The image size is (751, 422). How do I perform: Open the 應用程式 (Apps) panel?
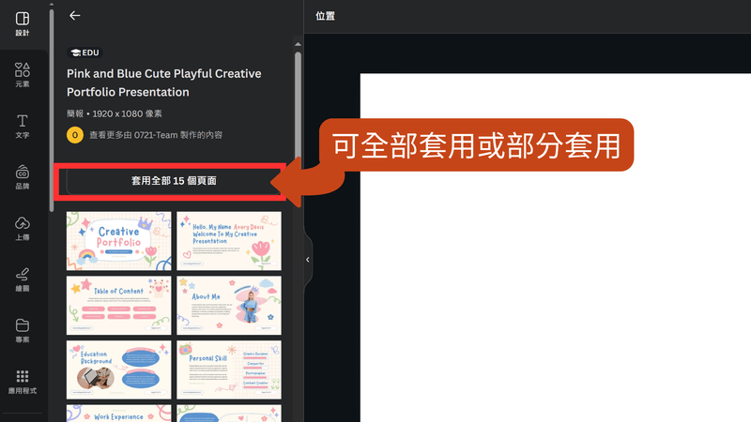coord(23,380)
